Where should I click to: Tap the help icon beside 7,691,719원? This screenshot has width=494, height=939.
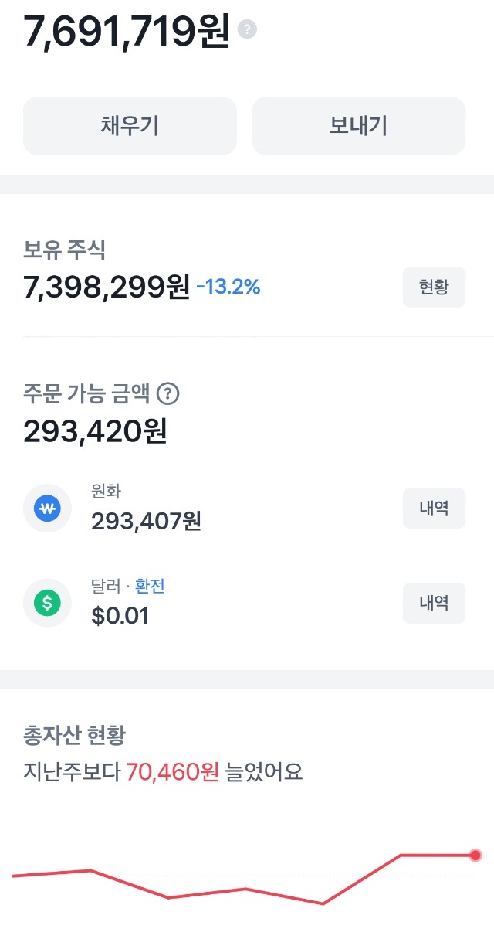point(247,30)
